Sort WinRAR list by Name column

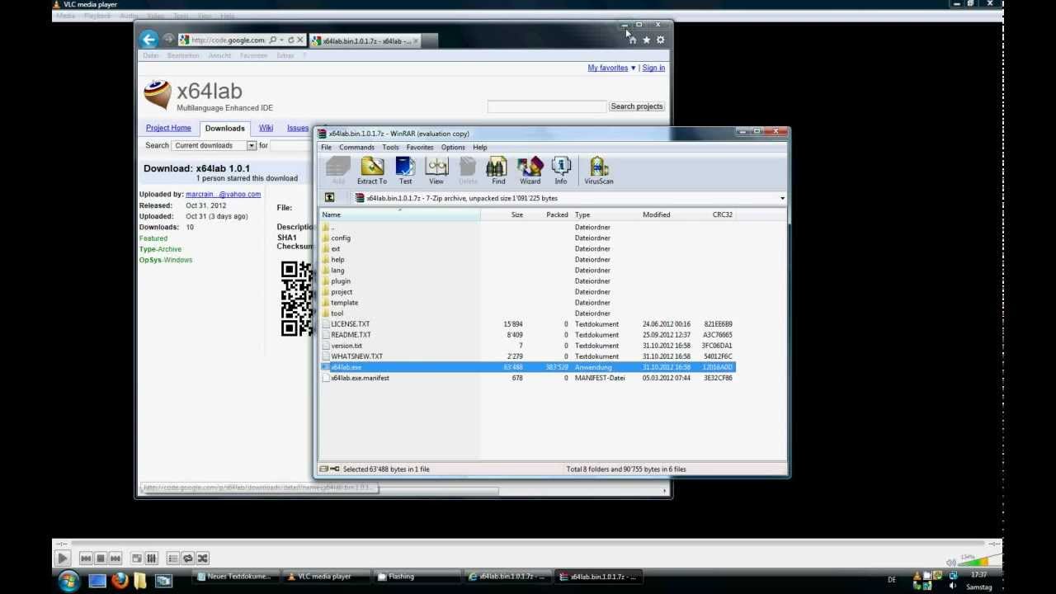click(x=399, y=214)
